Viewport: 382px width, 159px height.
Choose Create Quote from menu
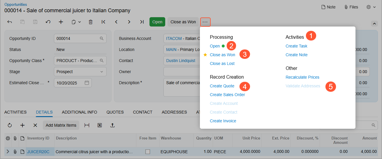[x=222, y=86]
